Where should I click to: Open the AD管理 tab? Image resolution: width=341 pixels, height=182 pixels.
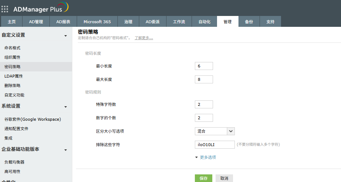(36, 22)
